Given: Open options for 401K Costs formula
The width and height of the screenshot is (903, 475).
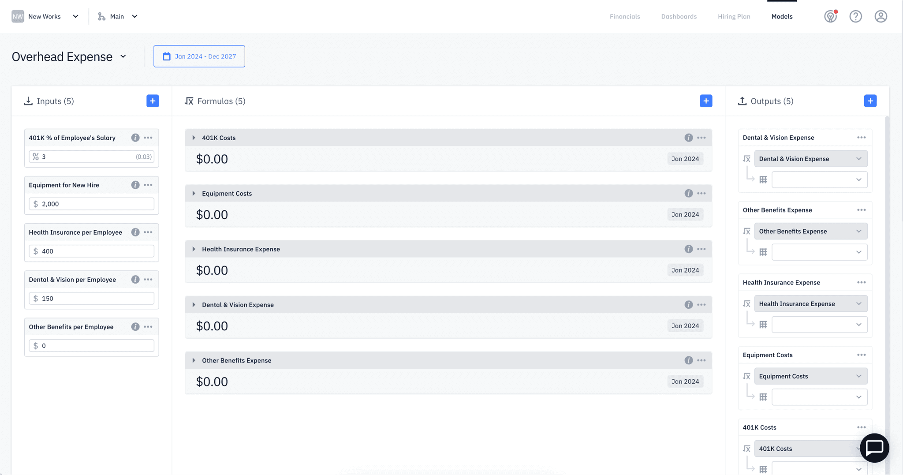Looking at the screenshot, I should coord(702,138).
